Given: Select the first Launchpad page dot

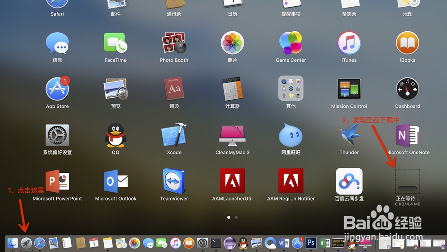Looking at the screenshot, I should point(228,218).
